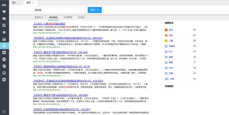229x115 pixels.
Task: Open the monitor screen sidebar icon
Action: pyautogui.click(x=4, y=73)
